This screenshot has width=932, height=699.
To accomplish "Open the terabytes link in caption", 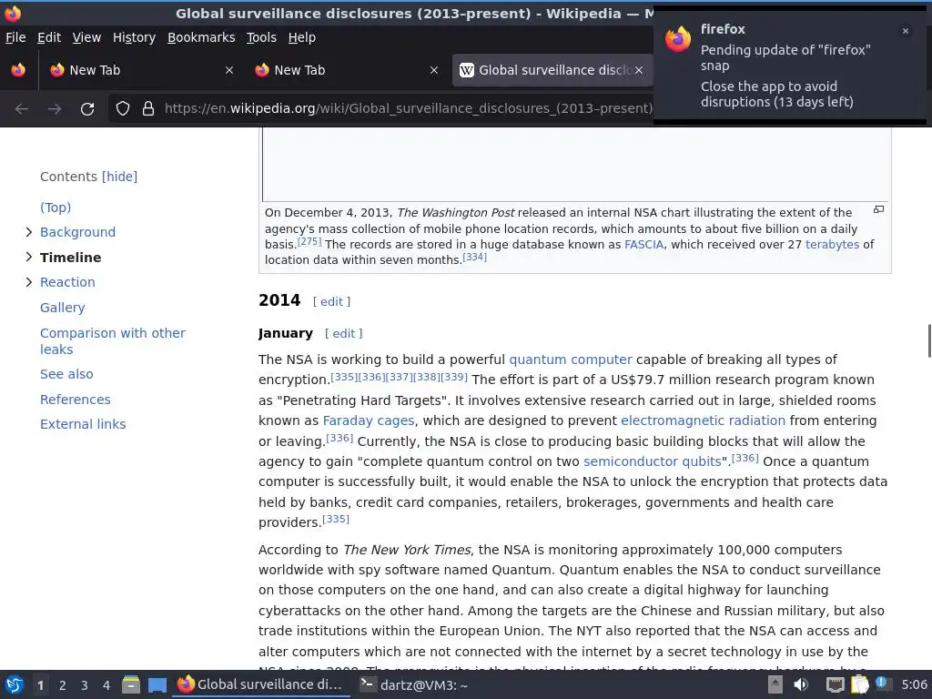I will click(x=832, y=244).
